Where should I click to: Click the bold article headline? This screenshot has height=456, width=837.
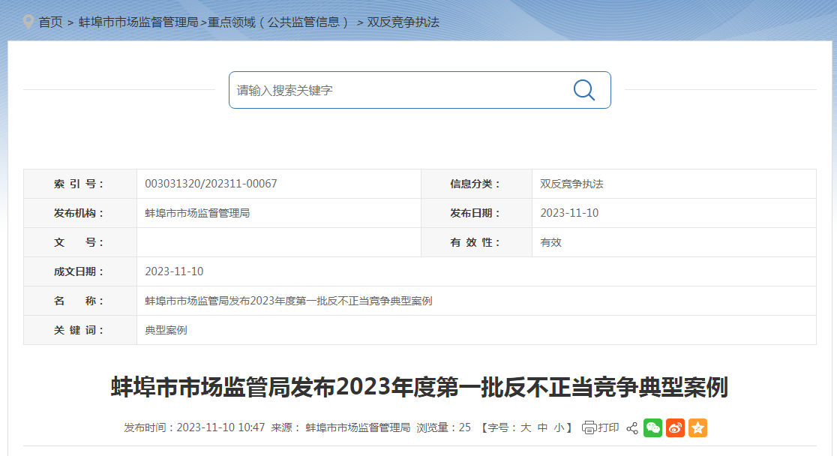tap(419, 387)
